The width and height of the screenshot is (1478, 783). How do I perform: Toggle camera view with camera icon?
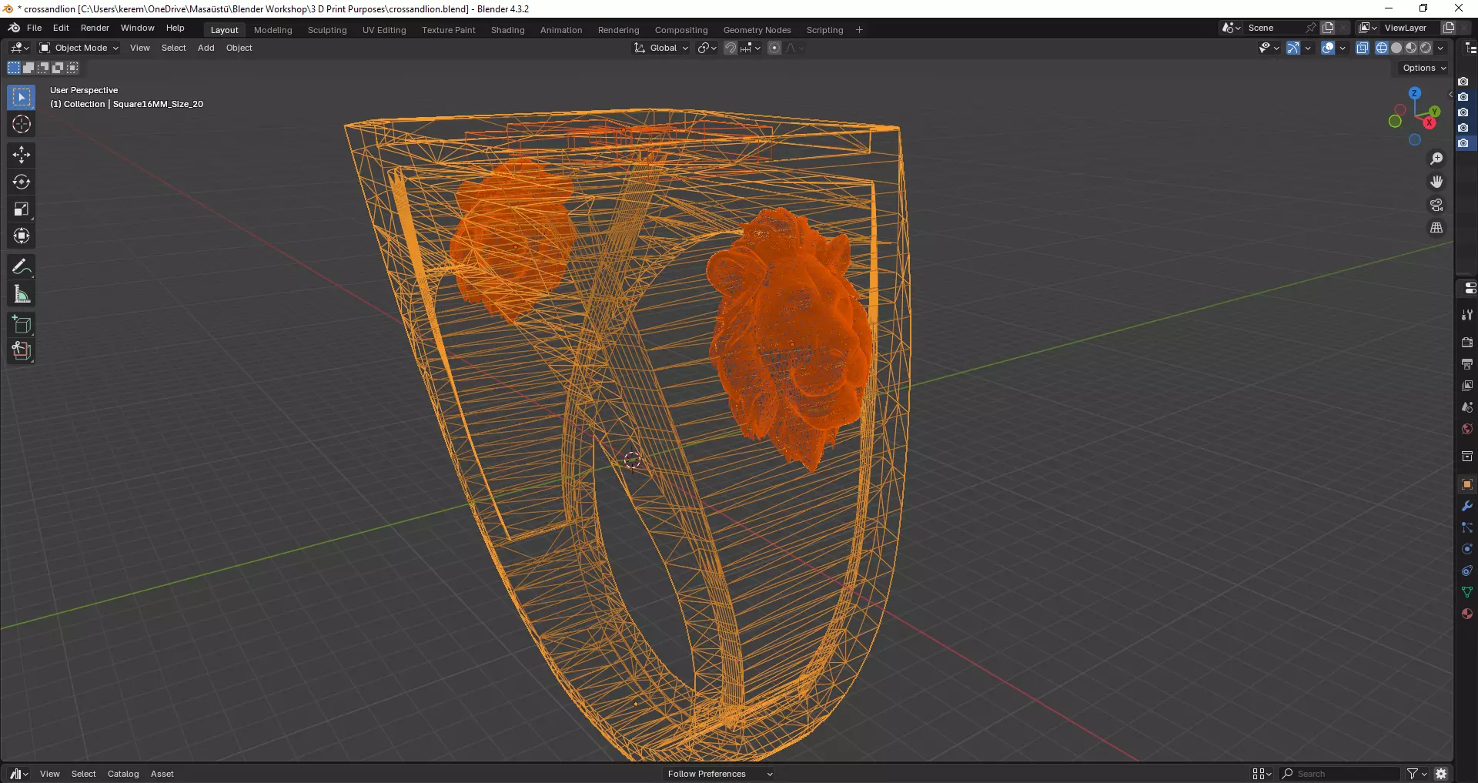coord(1436,205)
